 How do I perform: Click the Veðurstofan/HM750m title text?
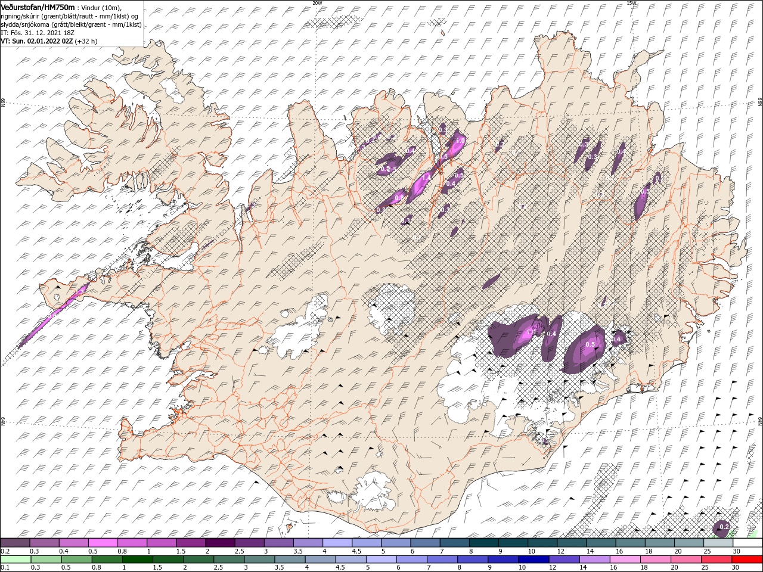tap(38, 7)
